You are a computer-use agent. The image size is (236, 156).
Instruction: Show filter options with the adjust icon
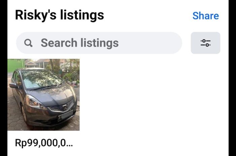click(205, 43)
